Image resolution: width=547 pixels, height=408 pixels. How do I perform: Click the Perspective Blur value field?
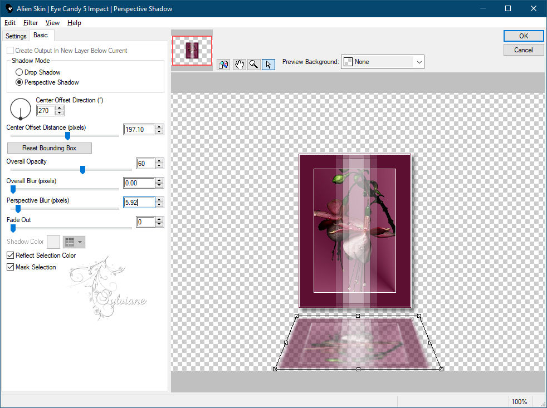coord(139,202)
